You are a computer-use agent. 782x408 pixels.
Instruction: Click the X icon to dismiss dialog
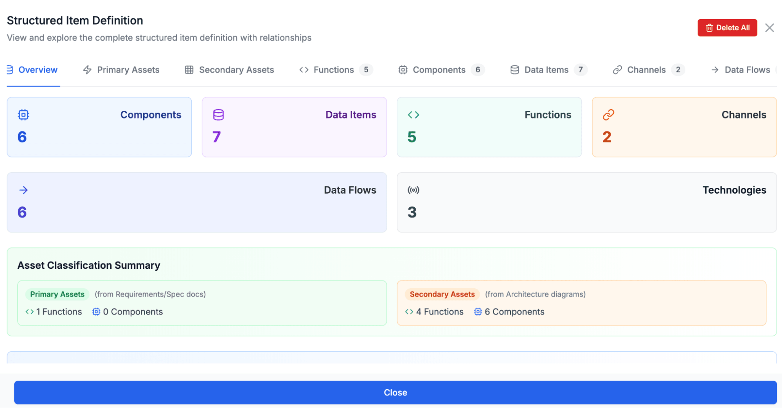pos(769,28)
